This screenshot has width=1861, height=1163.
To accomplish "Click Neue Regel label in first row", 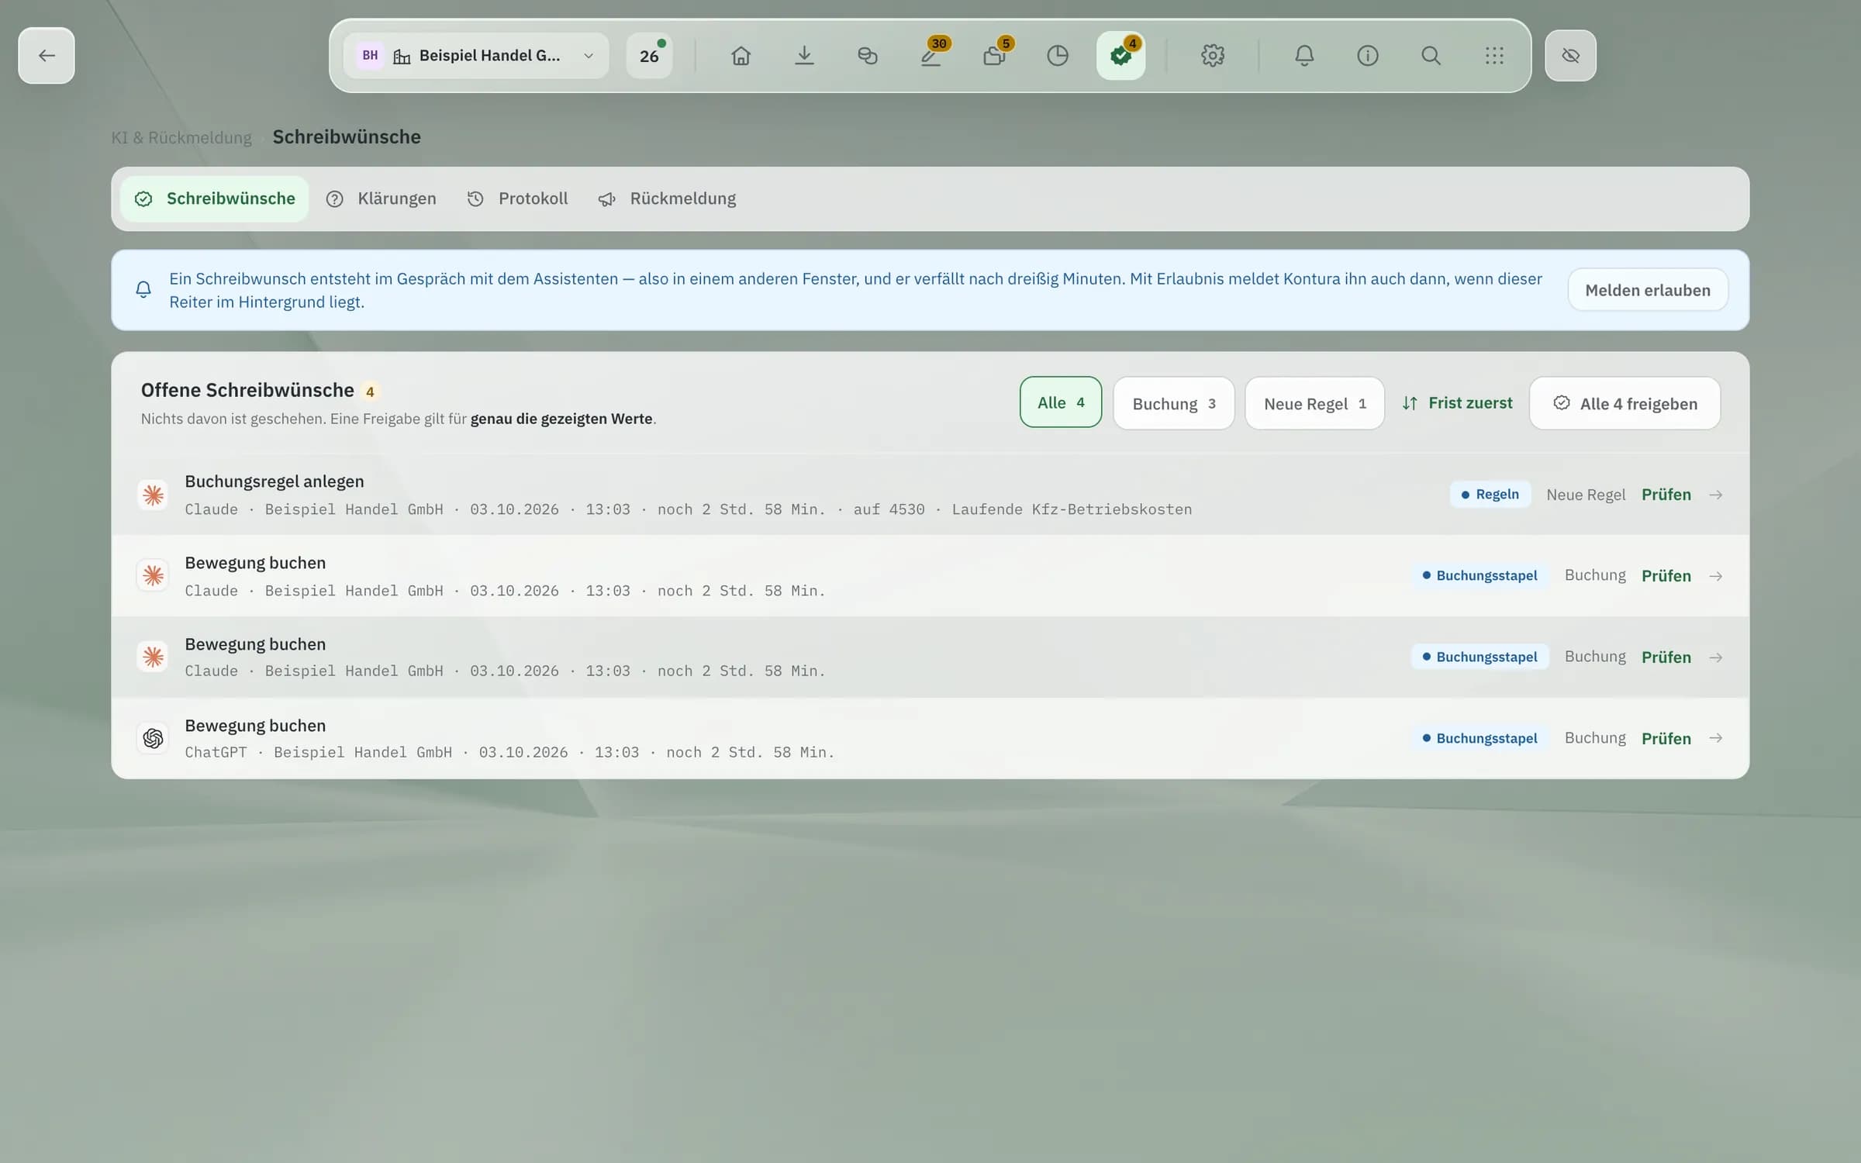I will [1585, 495].
